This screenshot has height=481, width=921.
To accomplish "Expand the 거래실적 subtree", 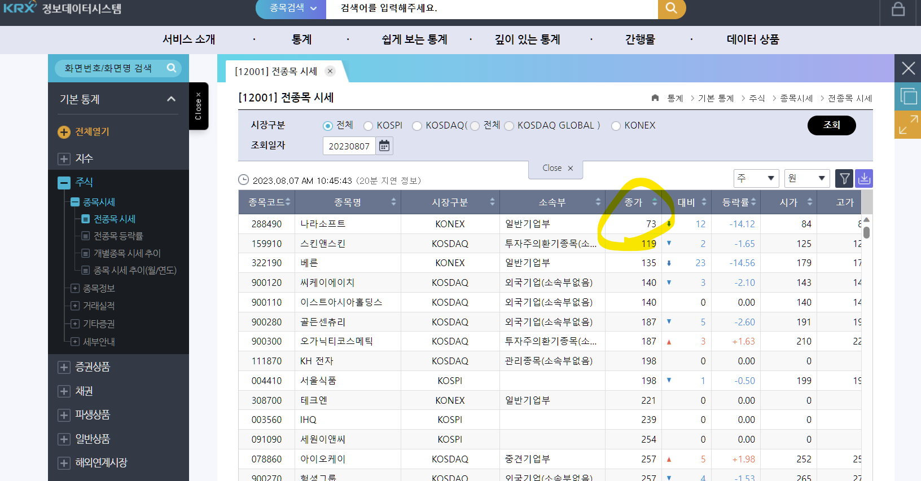I will 75,306.
